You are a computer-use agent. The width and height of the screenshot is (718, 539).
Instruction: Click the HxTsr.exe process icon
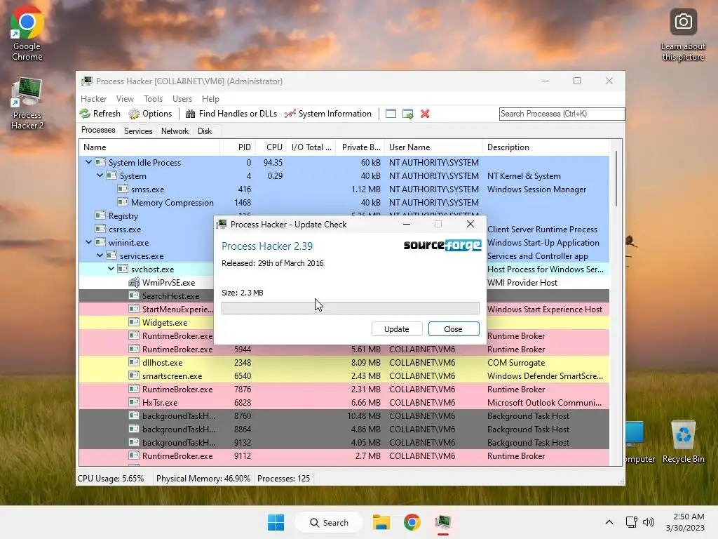pyautogui.click(x=134, y=402)
